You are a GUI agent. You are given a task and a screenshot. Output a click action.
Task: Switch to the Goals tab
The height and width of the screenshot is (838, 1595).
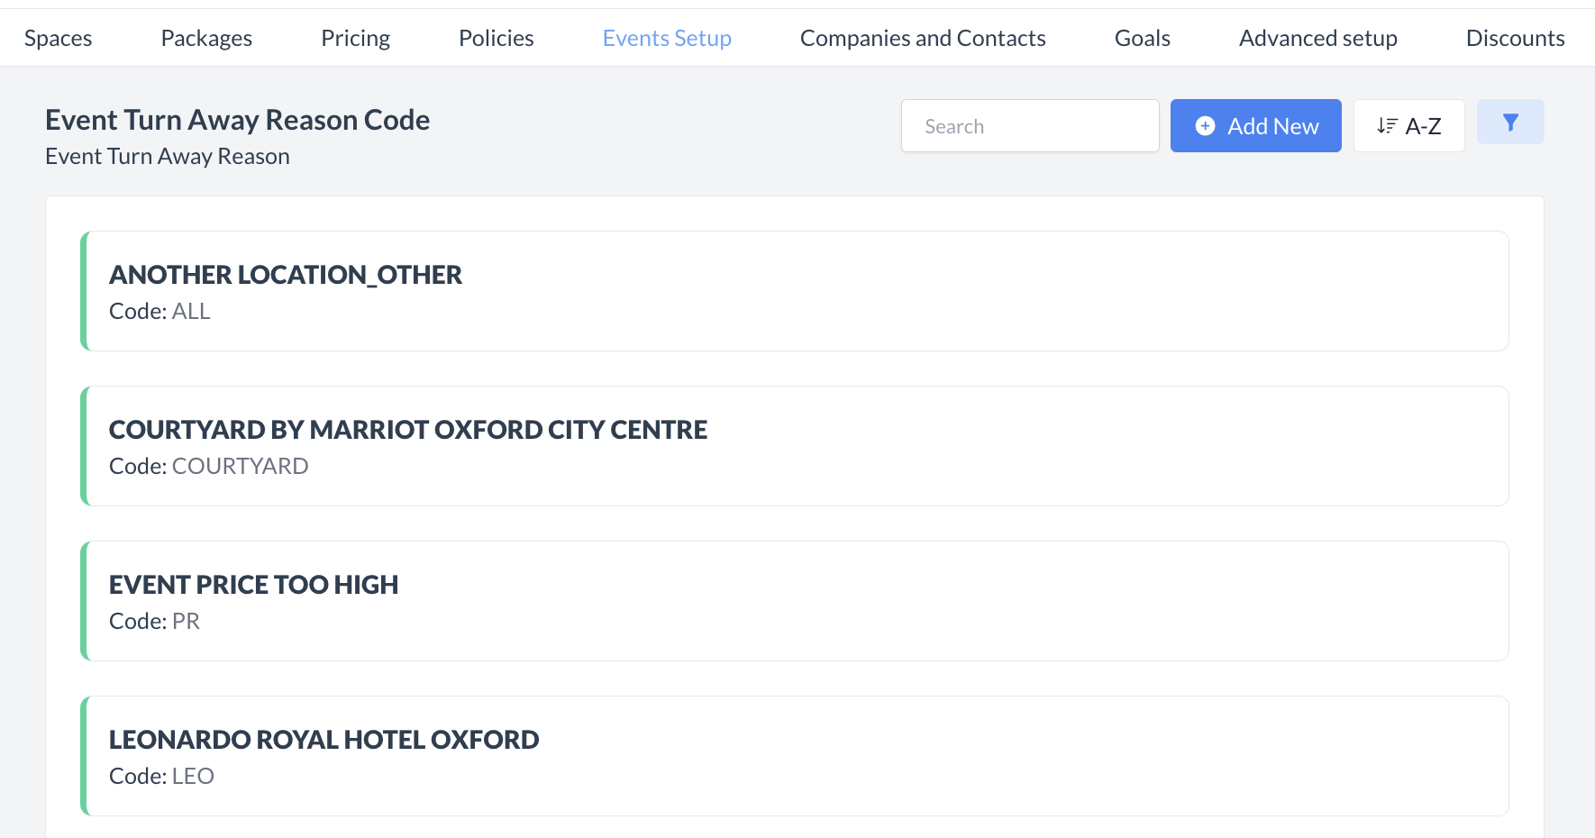[x=1142, y=38]
